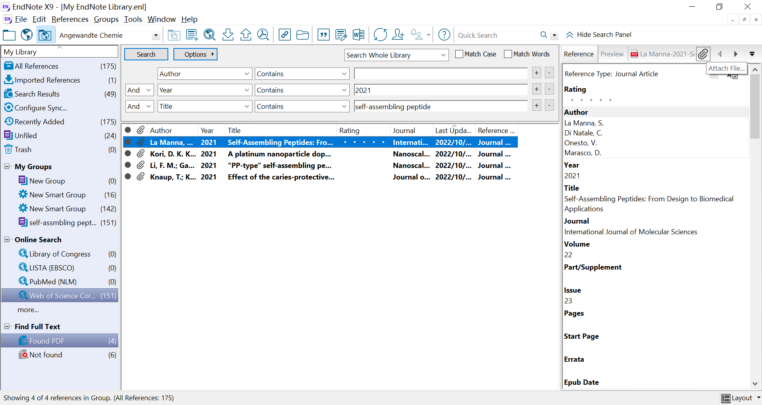The width and height of the screenshot is (762, 405).
Task: Click the Layout icon in status bar
Action: 726,398
